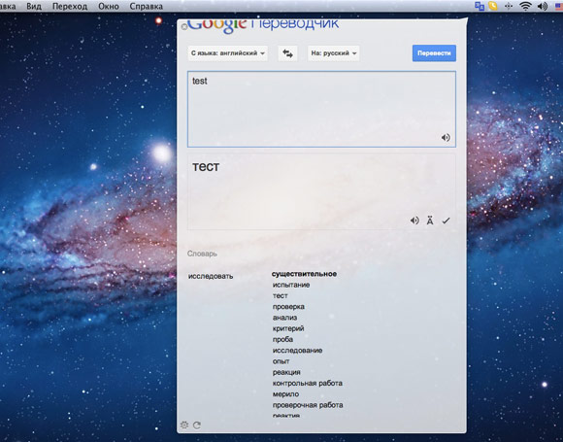Listen to source text 'test' pronunciation
The image size is (563, 442).
tap(446, 138)
